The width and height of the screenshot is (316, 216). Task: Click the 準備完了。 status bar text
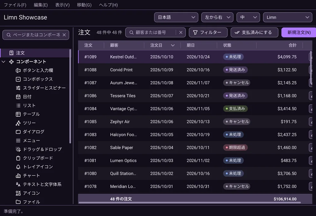click(x=14, y=211)
